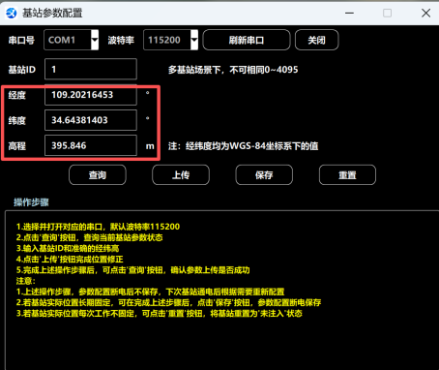The image size is (439, 370).
Task: Click step 4 text about 完成位置修正
Action: (x=70, y=260)
